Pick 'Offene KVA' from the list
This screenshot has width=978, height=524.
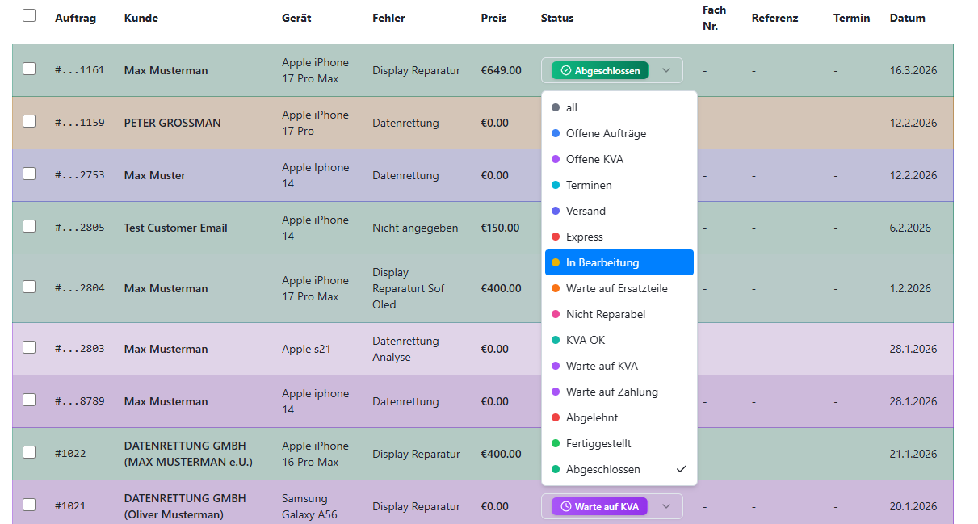coord(619,159)
